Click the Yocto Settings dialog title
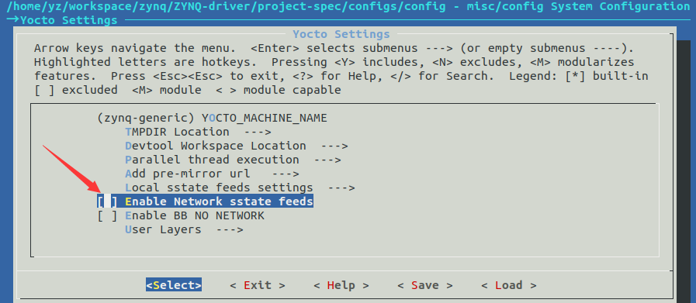Screen dimensions: 696x303 (x=341, y=34)
